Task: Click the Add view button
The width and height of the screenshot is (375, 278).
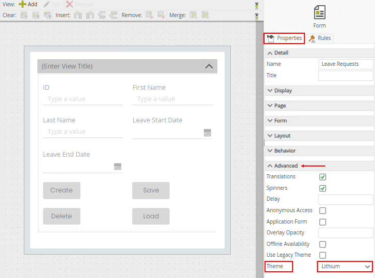Action: pos(28,4)
